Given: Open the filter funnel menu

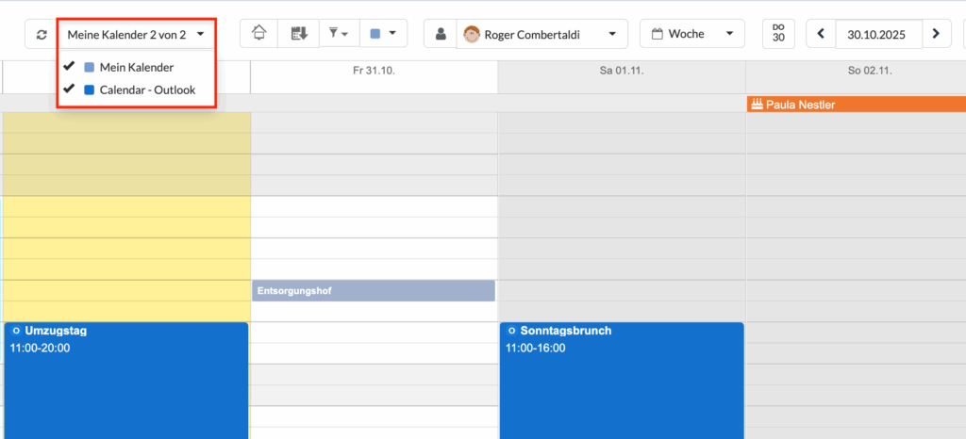Looking at the screenshot, I should pyautogui.click(x=339, y=34).
